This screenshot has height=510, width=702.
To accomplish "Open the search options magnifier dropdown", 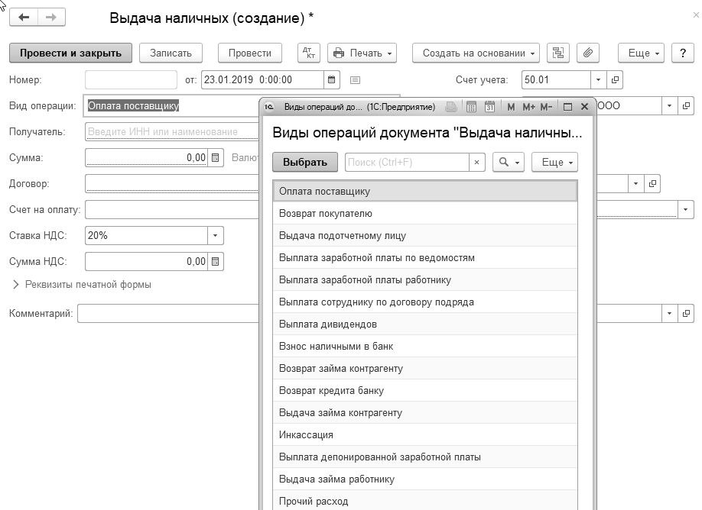I will (x=508, y=163).
